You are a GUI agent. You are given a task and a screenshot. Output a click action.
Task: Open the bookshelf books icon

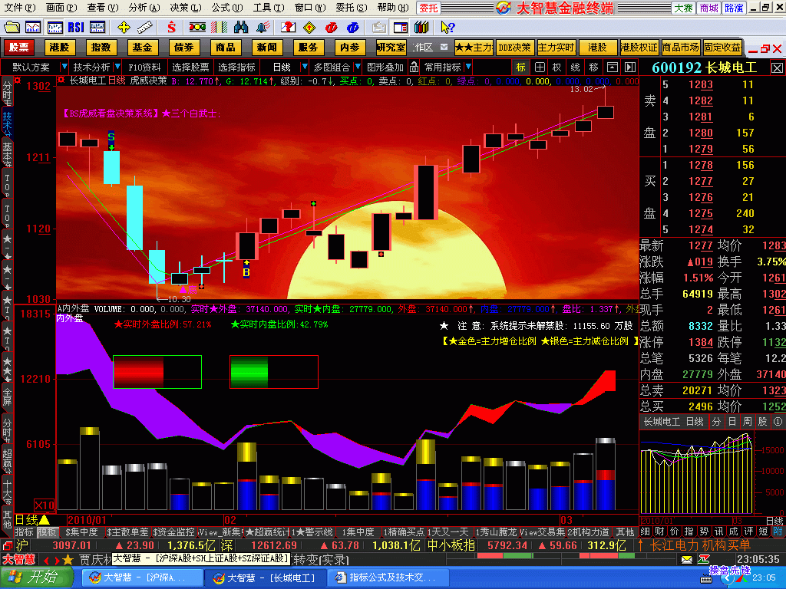(x=421, y=27)
